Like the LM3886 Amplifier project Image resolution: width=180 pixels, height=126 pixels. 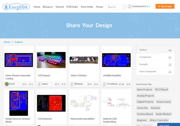120,84
